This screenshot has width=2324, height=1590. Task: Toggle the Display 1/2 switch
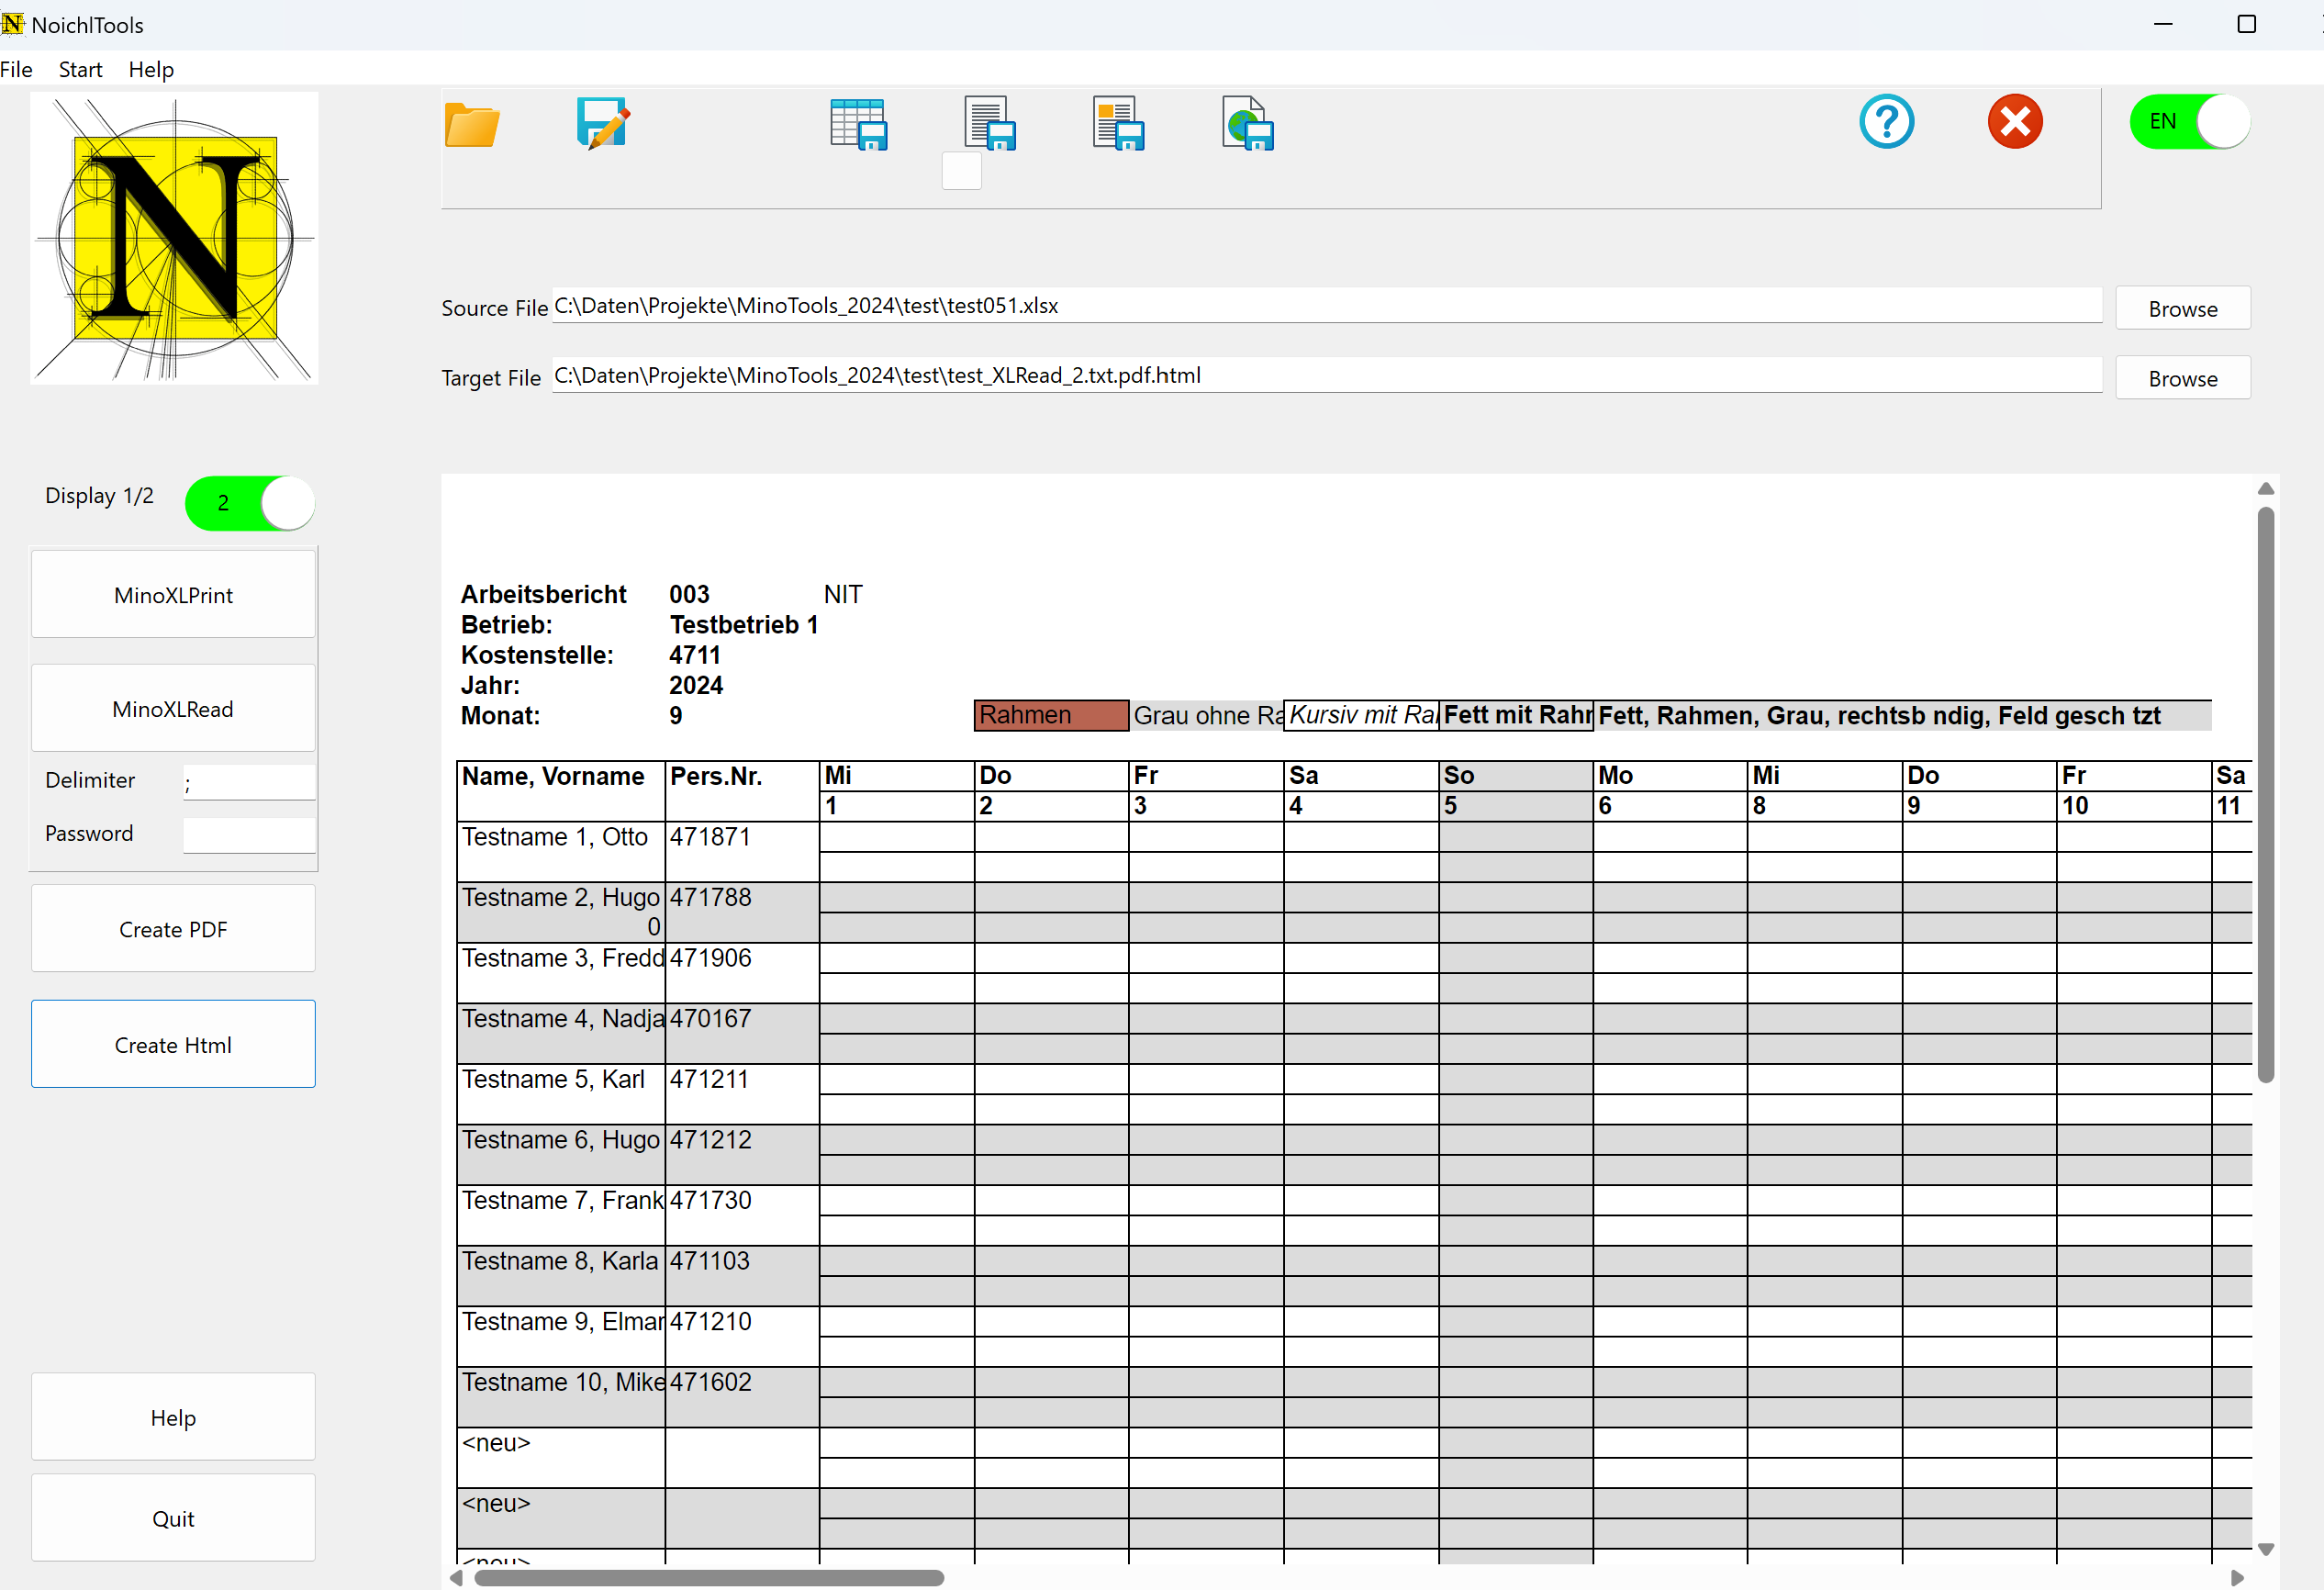coord(249,502)
